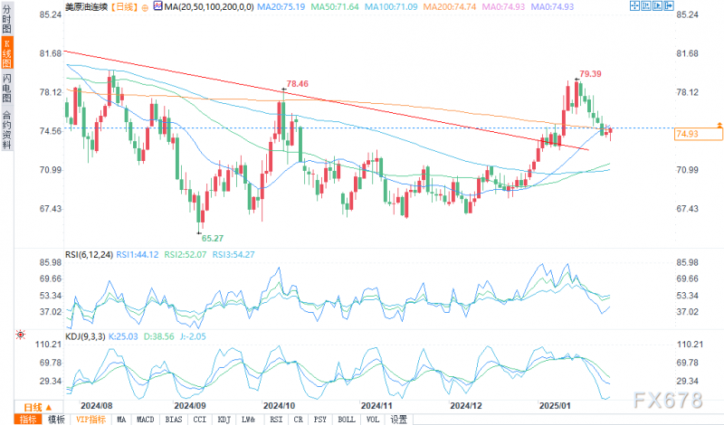Viewport: 724px width, 425px height.
Task: Click the 74.93 current price tag
Action: [x=699, y=135]
